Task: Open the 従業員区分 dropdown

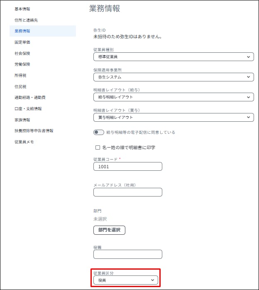Action: [x=125, y=281]
